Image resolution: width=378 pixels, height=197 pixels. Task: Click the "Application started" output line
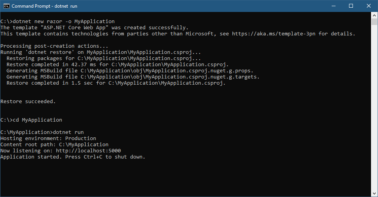(x=73, y=157)
